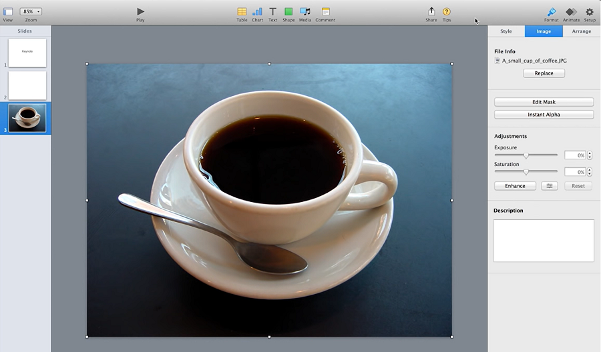Show the Tips overlay
The height and width of the screenshot is (352, 601).
tap(447, 12)
